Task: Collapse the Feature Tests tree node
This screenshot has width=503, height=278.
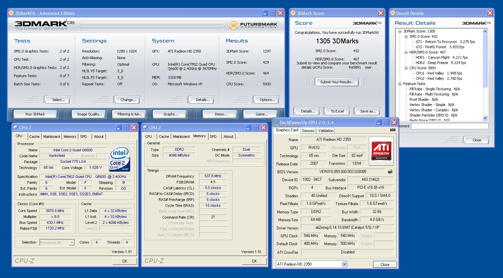Action: (x=400, y=84)
